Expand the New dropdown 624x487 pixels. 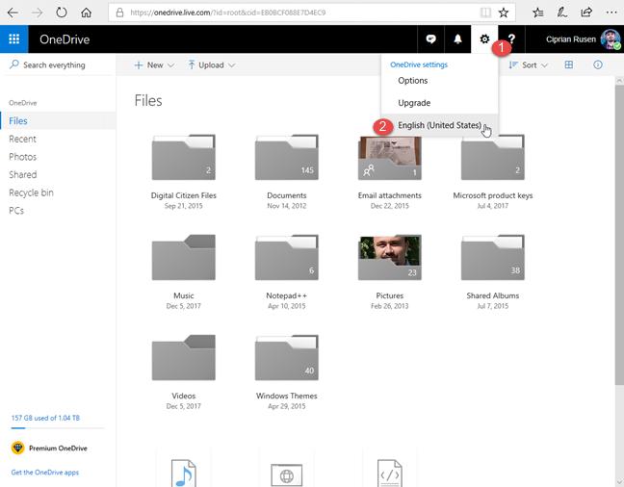tap(154, 65)
